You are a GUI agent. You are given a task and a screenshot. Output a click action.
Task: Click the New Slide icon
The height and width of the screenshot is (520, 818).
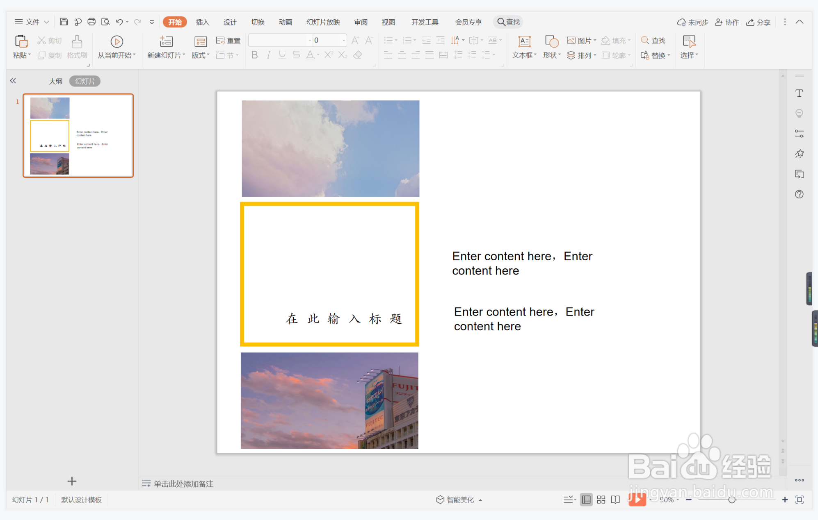point(166,41)
